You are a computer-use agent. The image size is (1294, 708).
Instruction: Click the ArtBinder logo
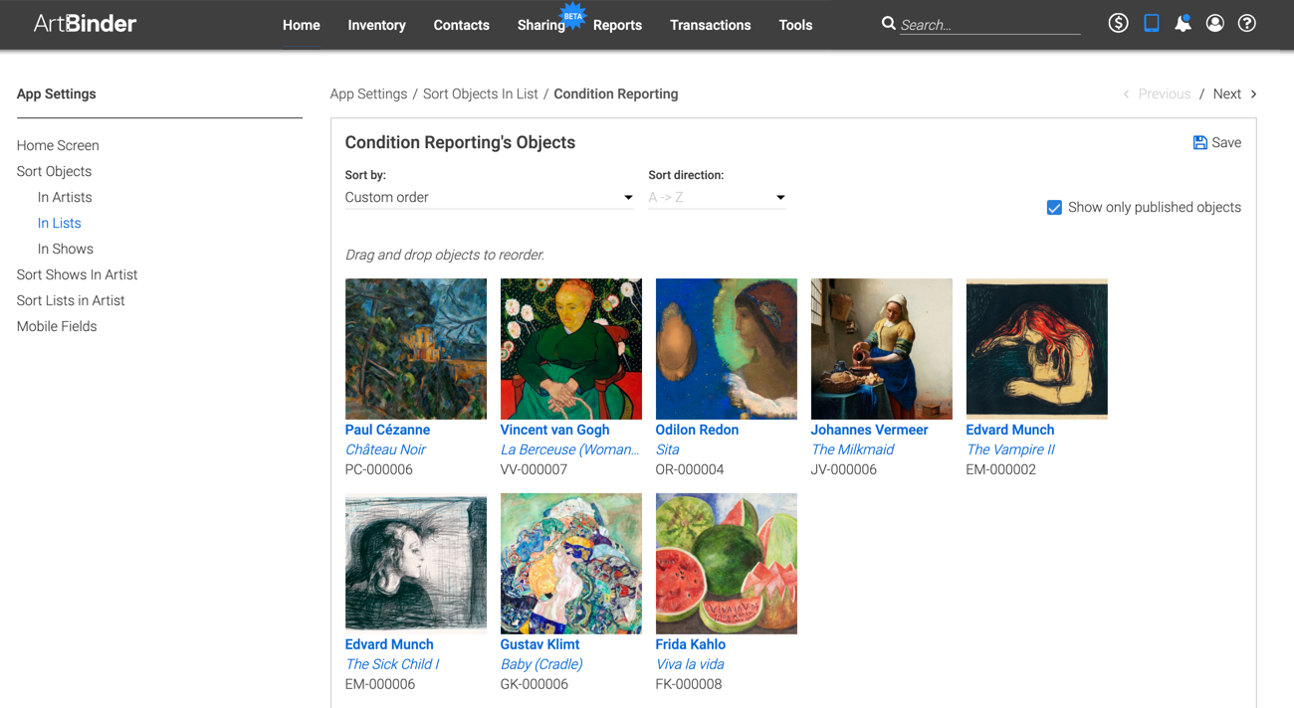point(85,23)
